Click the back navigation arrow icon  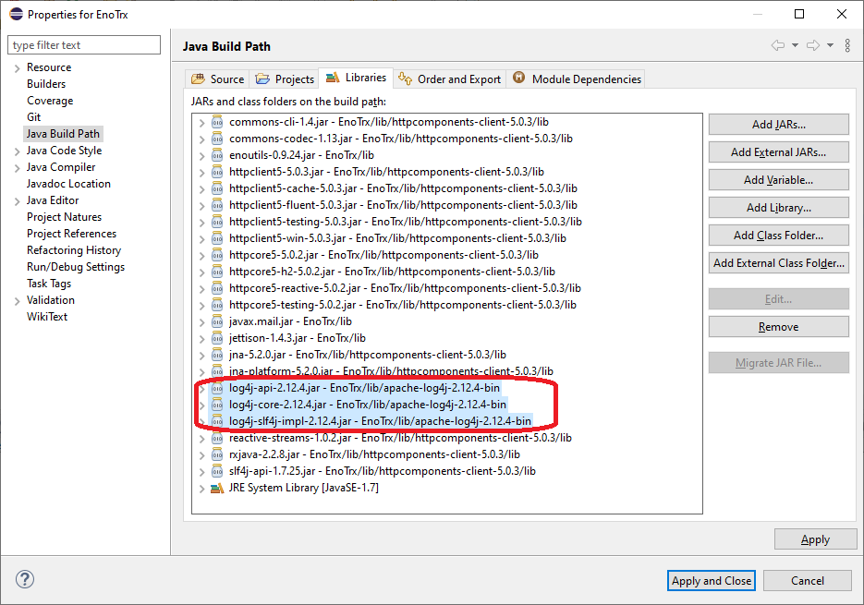coord(777,45)
